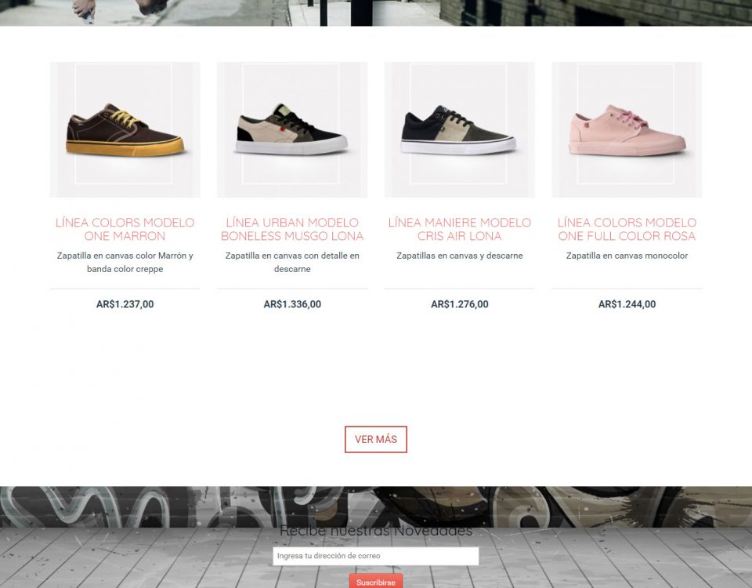Screen dimensions: 752x588
Task: Open the pink Full Color Rosa sneaker image
Action: pos(627,129)
